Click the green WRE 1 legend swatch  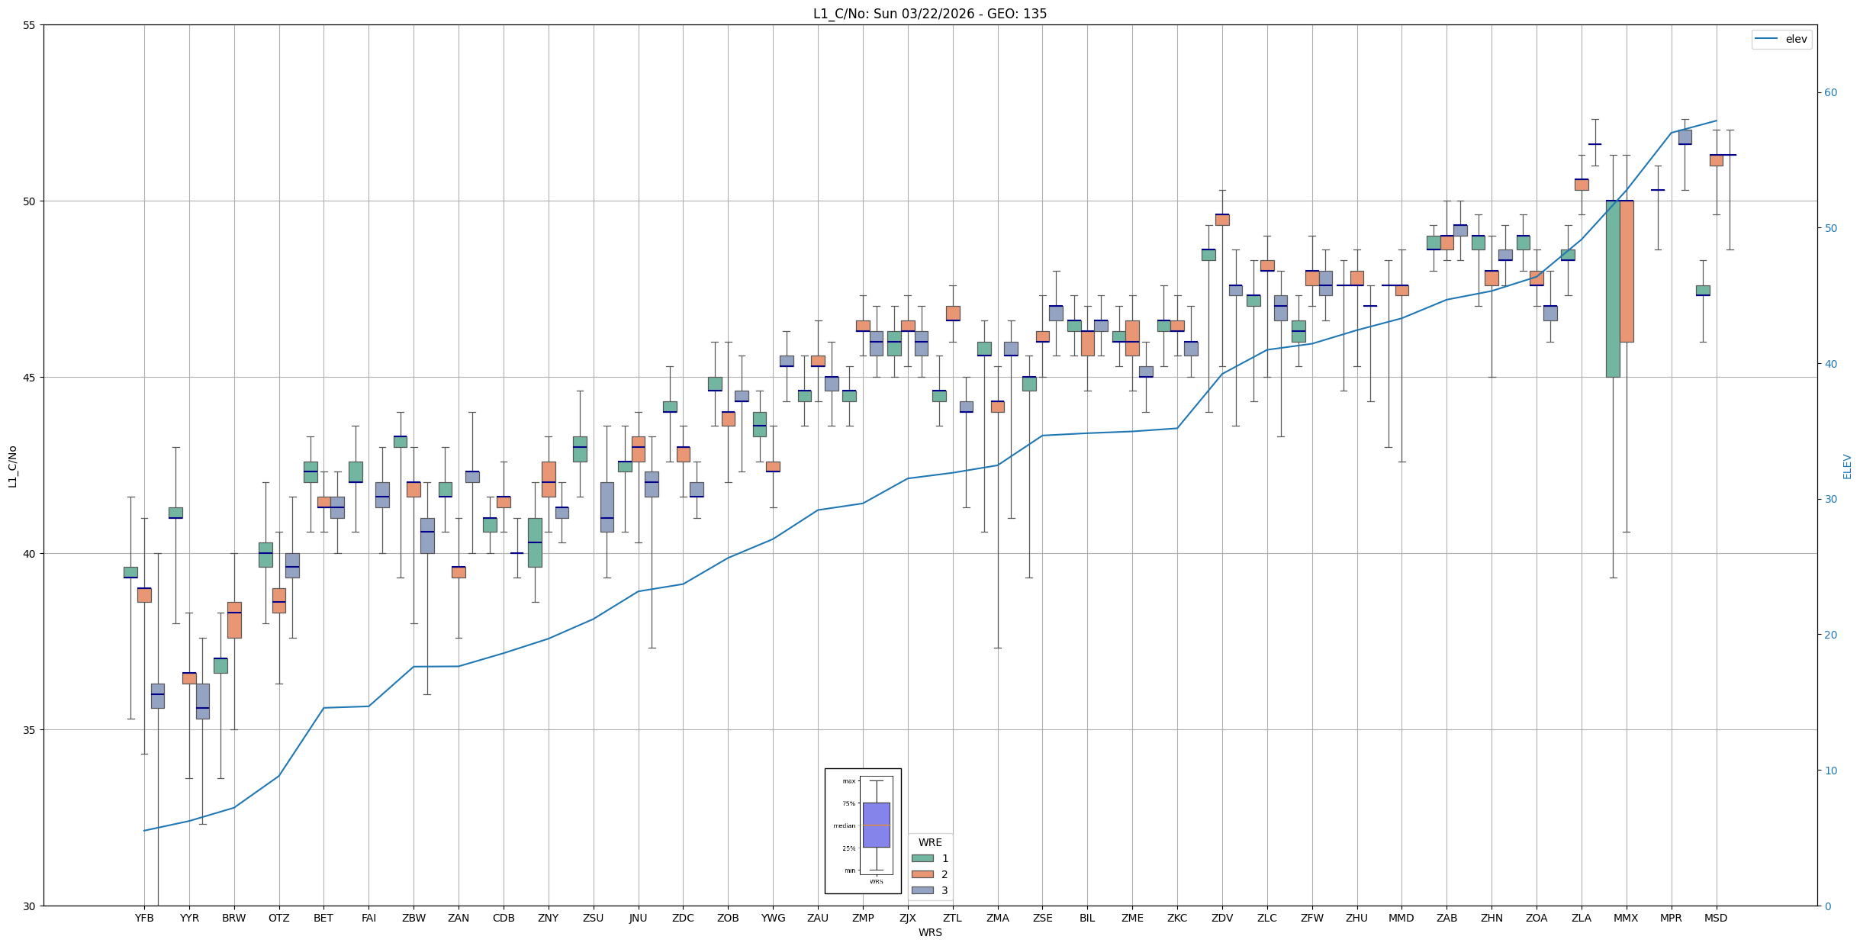922,858
